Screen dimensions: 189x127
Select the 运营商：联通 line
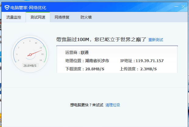coord(77,53)
